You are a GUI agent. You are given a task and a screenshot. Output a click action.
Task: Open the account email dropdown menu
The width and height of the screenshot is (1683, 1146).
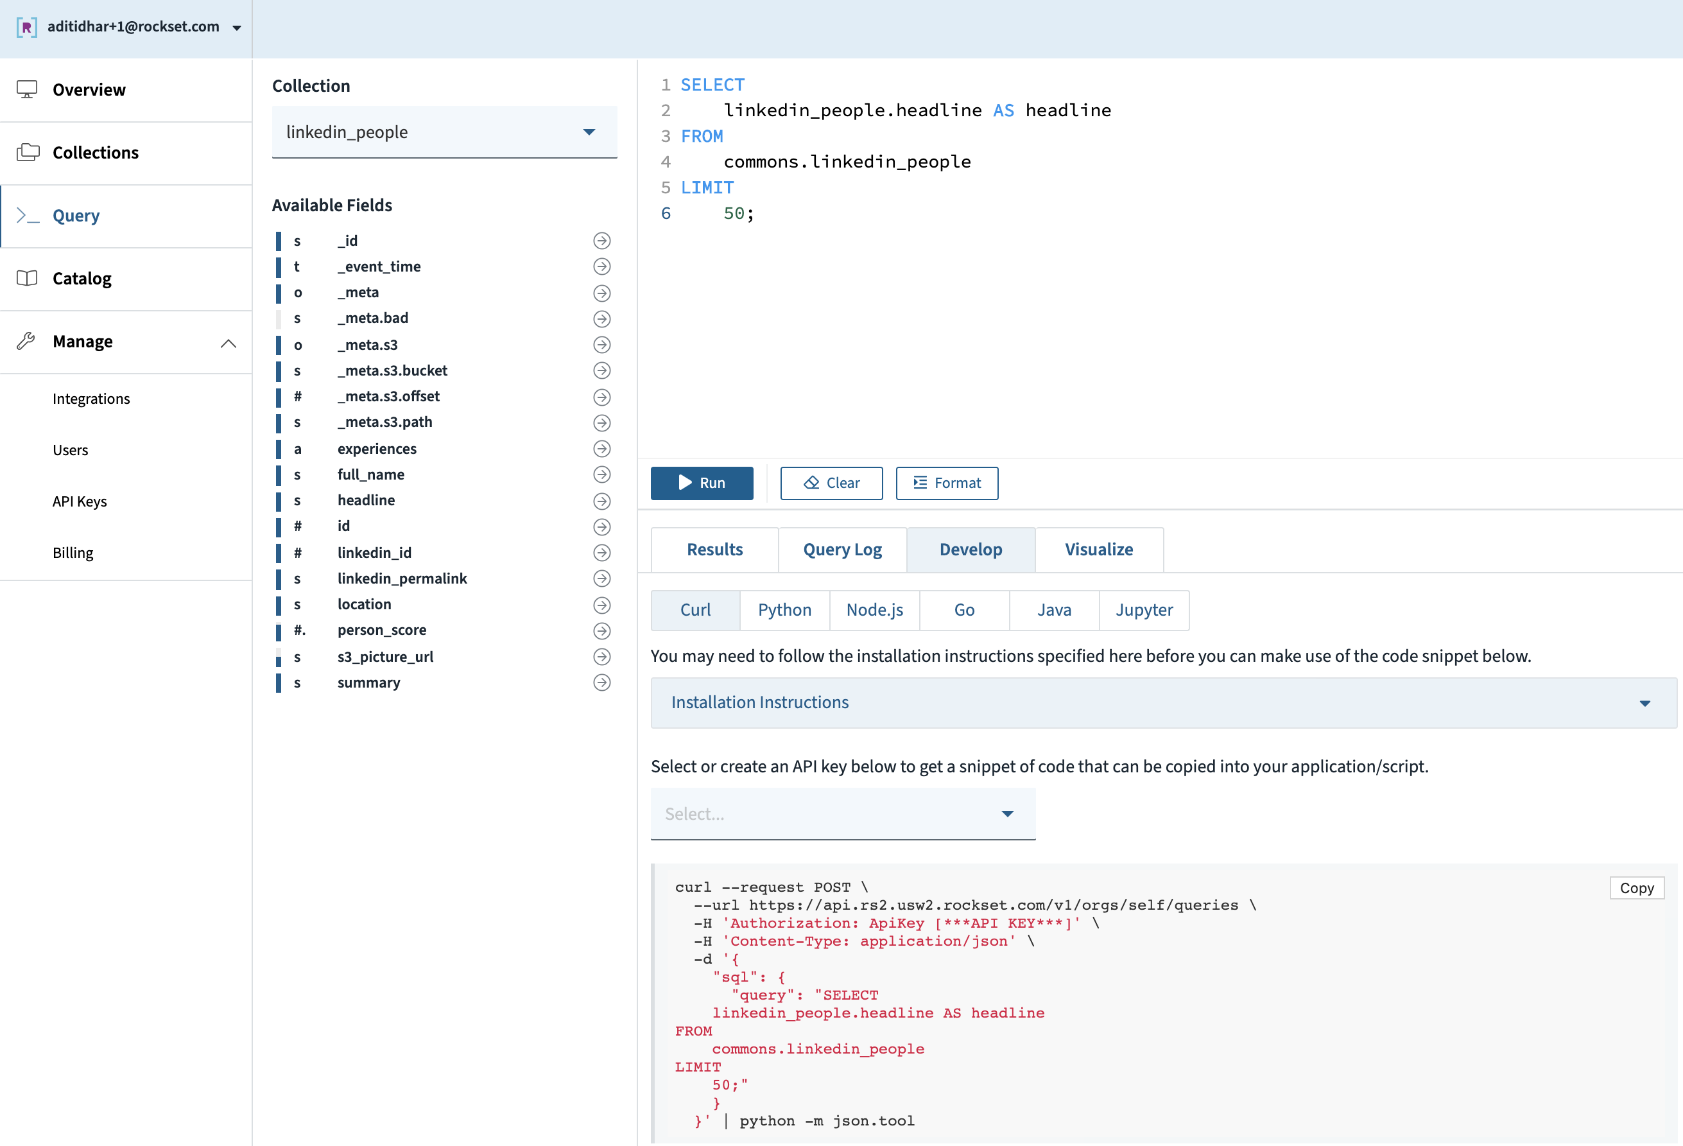[236, 28]
